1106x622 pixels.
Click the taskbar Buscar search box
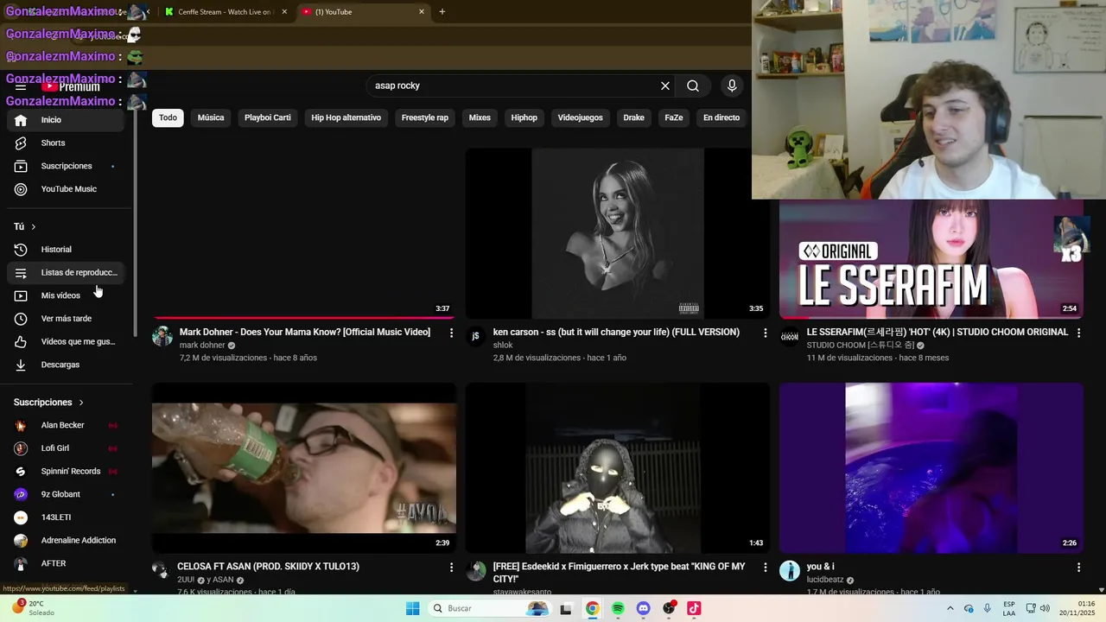pyautogui.click(x=490, y=608)
